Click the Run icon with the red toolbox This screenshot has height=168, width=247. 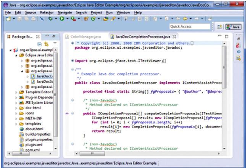(73, 19)
